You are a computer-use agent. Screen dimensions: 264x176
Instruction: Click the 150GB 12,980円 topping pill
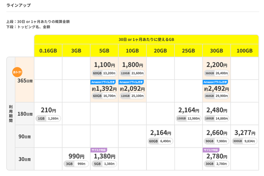[x=188, y=118]
